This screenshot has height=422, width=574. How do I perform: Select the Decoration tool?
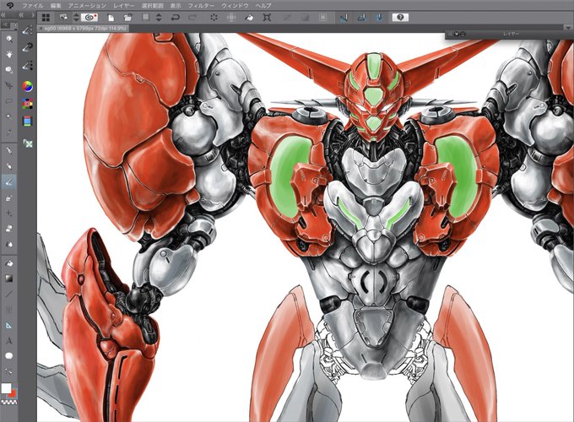tap(8, 213)
